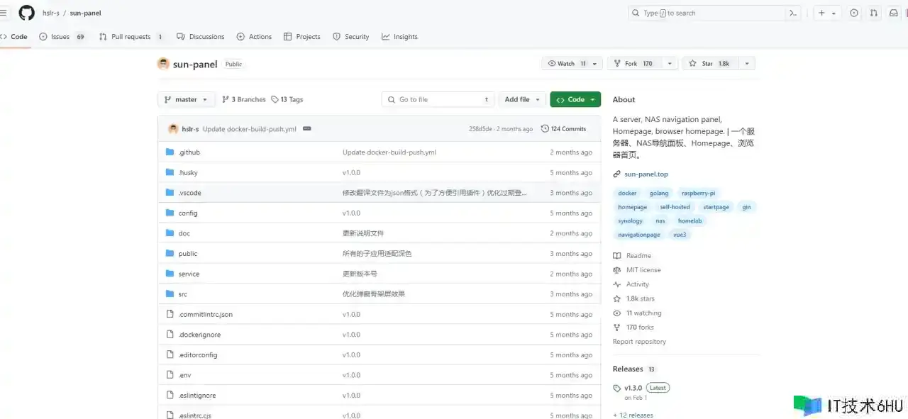The image size is (908, 419).
Task: Open the .vscode folder
Action: tap(189, 193)
